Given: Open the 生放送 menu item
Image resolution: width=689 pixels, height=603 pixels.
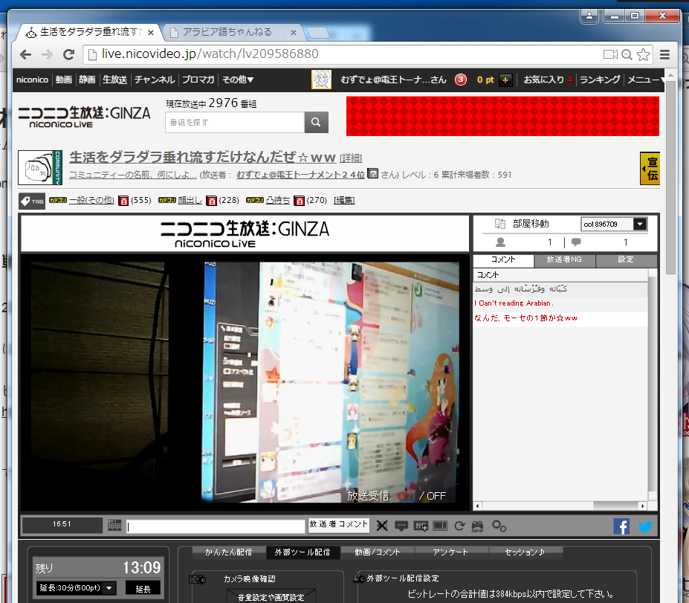Looking at the screenshot, I should click(x=114, y=80).
